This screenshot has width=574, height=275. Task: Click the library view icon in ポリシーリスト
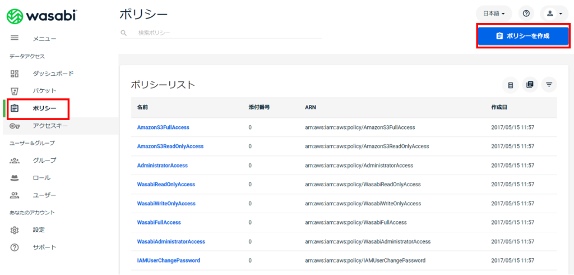pyautogui.click(x=530, y=85)
